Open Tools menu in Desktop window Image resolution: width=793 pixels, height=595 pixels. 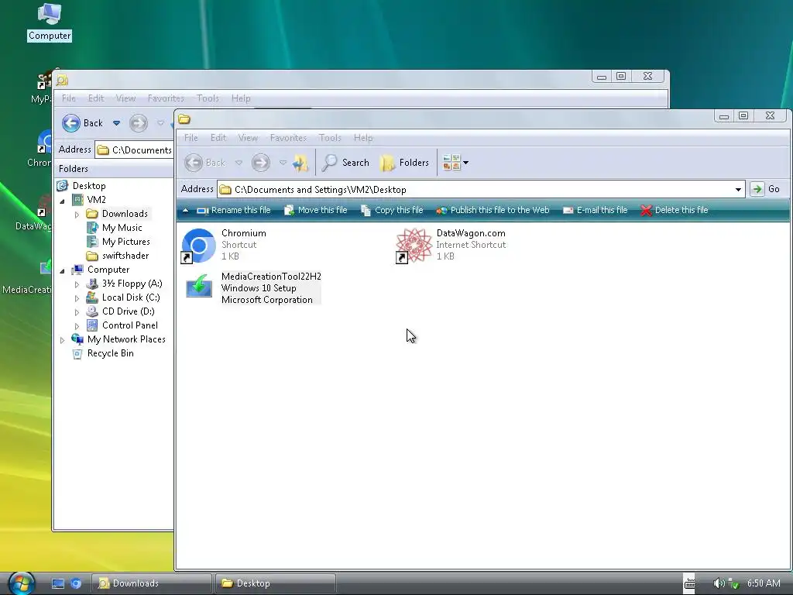330,138
